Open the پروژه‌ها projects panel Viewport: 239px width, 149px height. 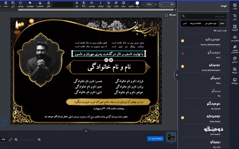234,81
